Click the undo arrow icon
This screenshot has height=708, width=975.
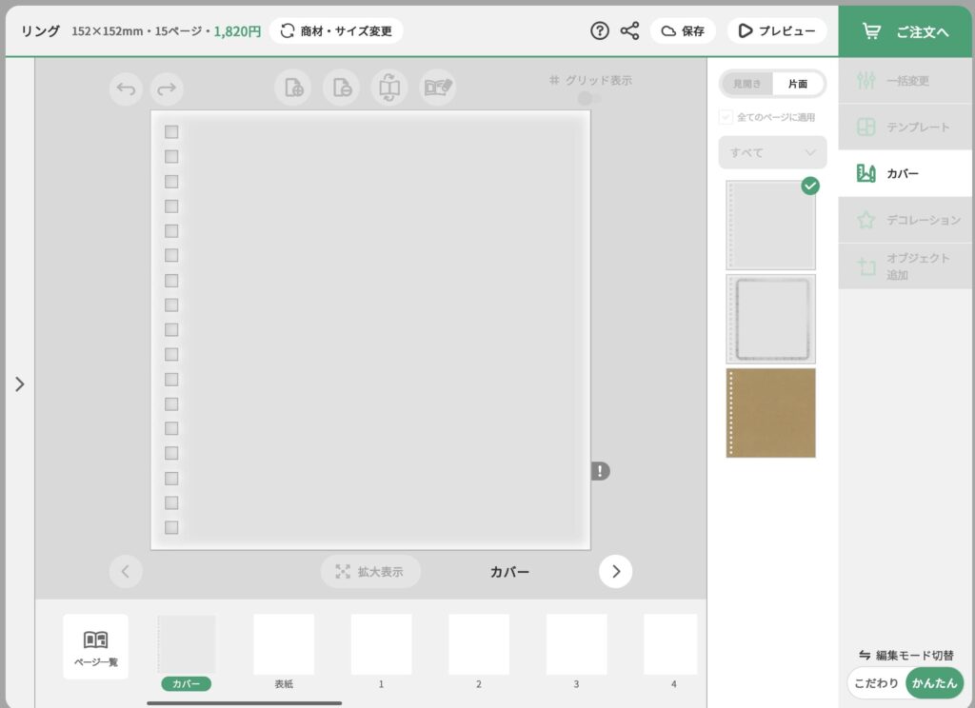click(x=126, y=89)
